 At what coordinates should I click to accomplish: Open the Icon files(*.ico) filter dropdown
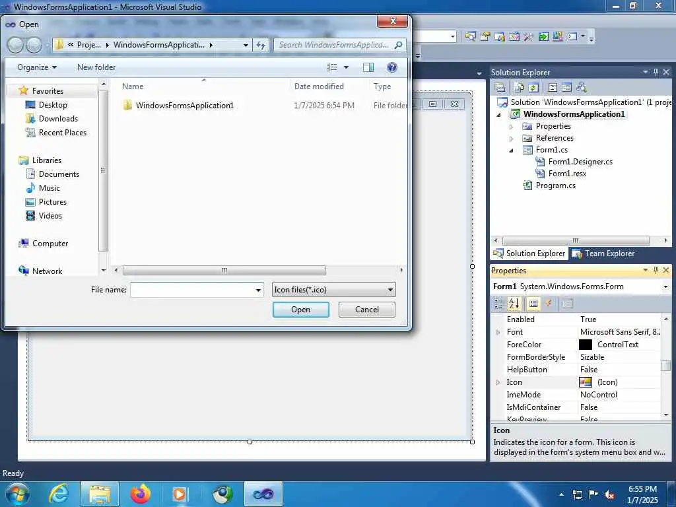(x=333, y=290)
